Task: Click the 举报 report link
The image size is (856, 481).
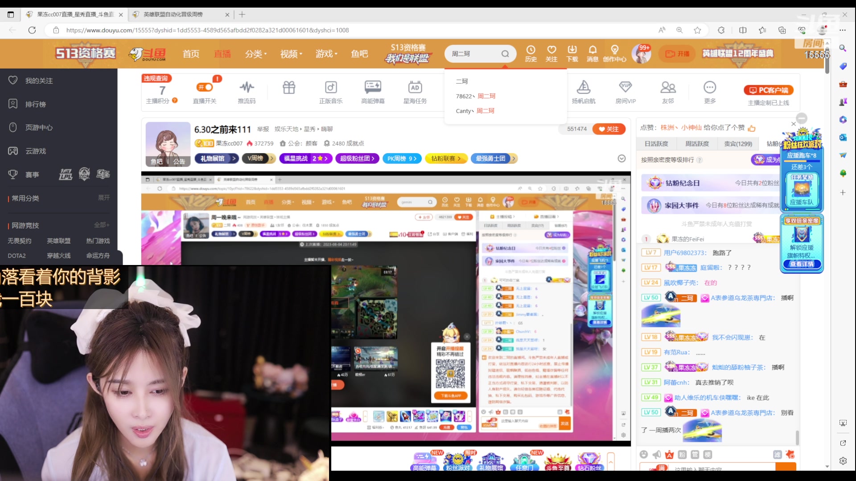Action: click(263, 129)
